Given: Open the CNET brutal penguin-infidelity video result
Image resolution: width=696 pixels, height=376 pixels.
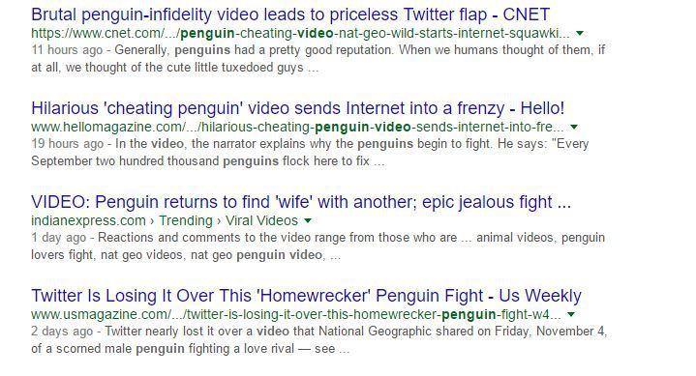Looking at the screenshot, I should [290, 14].
